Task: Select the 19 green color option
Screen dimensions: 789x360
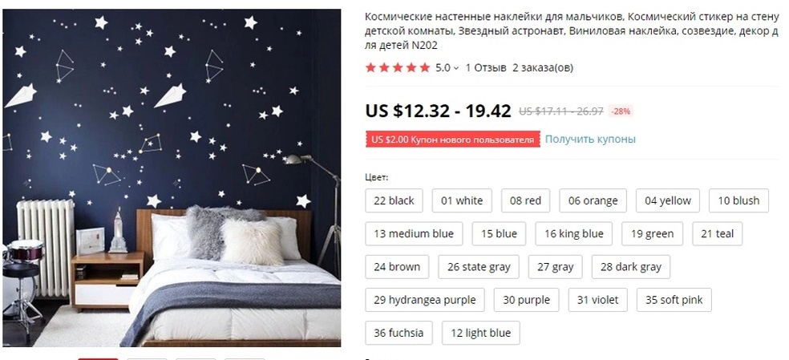Action: 652,233
